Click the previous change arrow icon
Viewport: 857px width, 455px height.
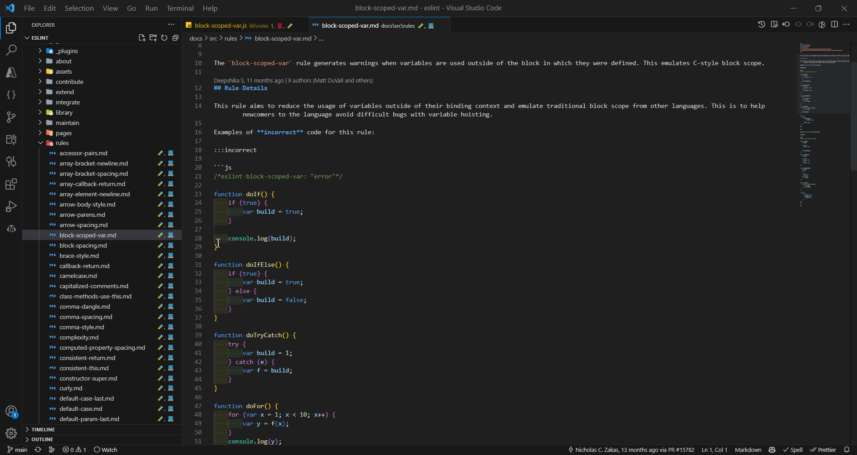click(x=786, y=25)
